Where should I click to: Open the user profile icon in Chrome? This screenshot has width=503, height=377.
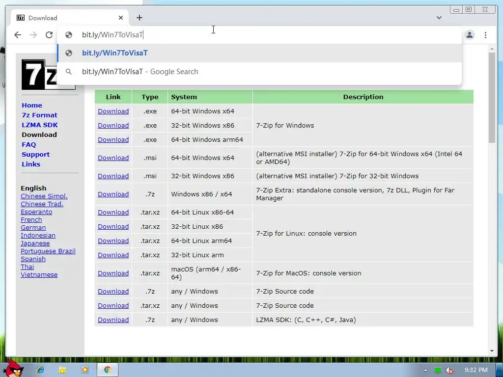pos(470,35)
